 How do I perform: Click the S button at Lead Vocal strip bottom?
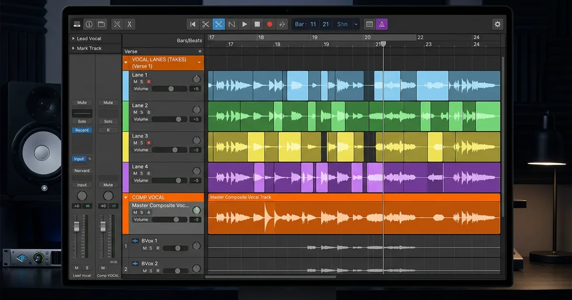(x=87, y=268)
